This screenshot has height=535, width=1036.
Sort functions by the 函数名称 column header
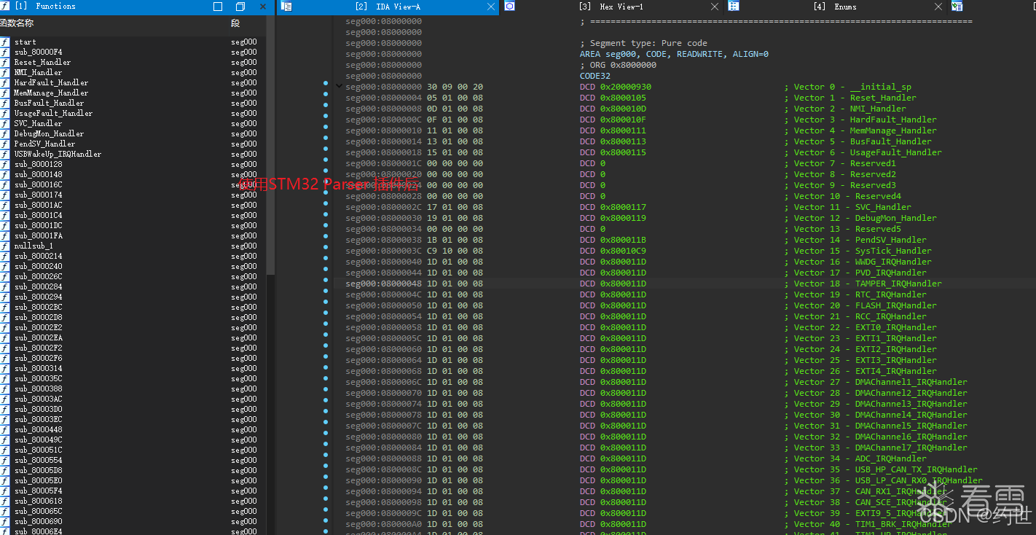[x=17, y=23]
